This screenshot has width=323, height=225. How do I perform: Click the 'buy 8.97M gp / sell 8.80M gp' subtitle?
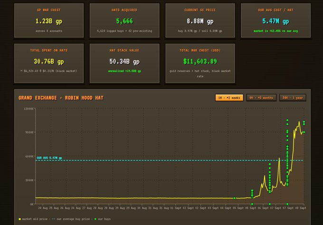pyautogui.click(x=200, y=31)
